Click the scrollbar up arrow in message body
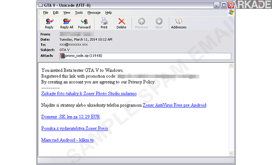Screen dimensions: 272x165 [x=231, y=65]
